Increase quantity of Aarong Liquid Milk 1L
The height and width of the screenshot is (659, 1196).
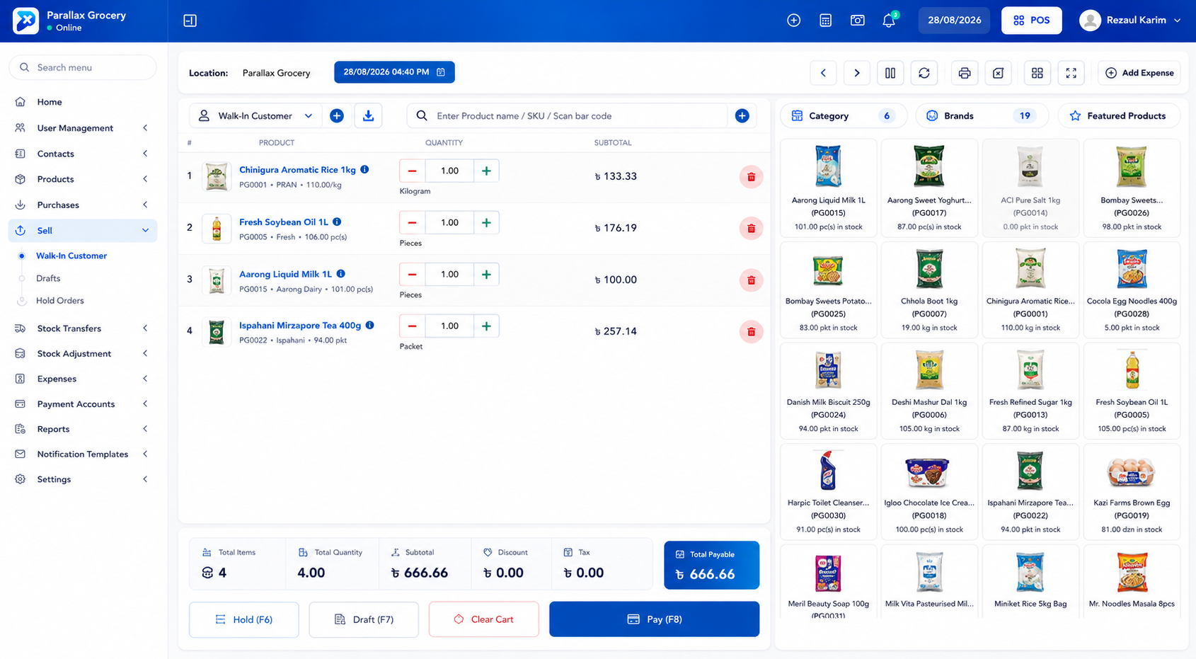[486, 275]
